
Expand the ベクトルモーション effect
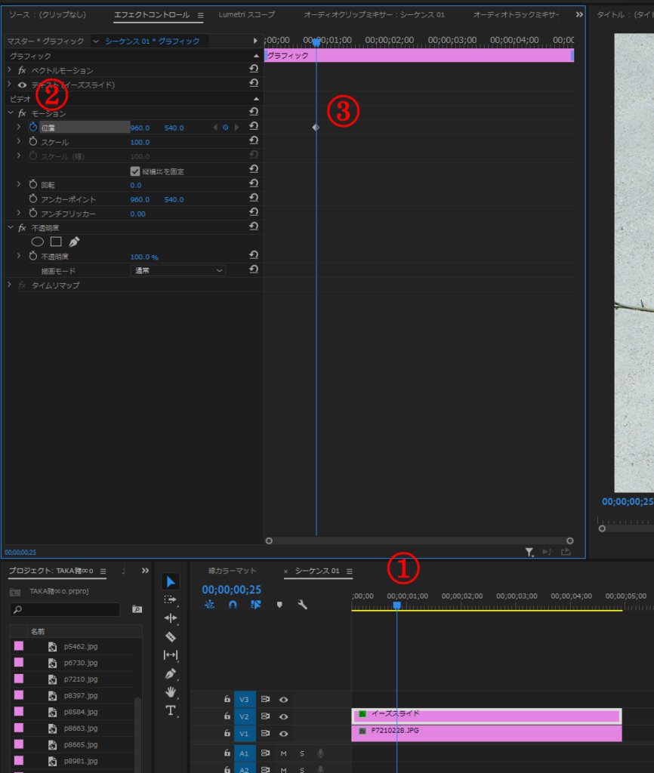pyautogui.click(x=9, y=70)
